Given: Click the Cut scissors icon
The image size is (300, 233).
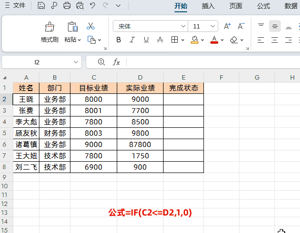Looking at the screenshot, I should coord(91,26).
